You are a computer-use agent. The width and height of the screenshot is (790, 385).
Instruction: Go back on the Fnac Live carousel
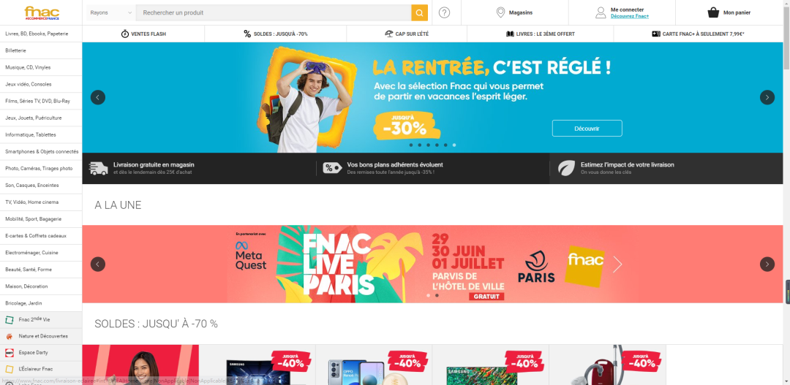click(x=98, y=264)
